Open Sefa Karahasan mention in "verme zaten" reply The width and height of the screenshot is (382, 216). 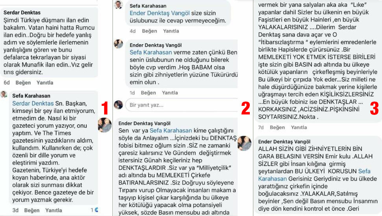click(x=151, y=52)
